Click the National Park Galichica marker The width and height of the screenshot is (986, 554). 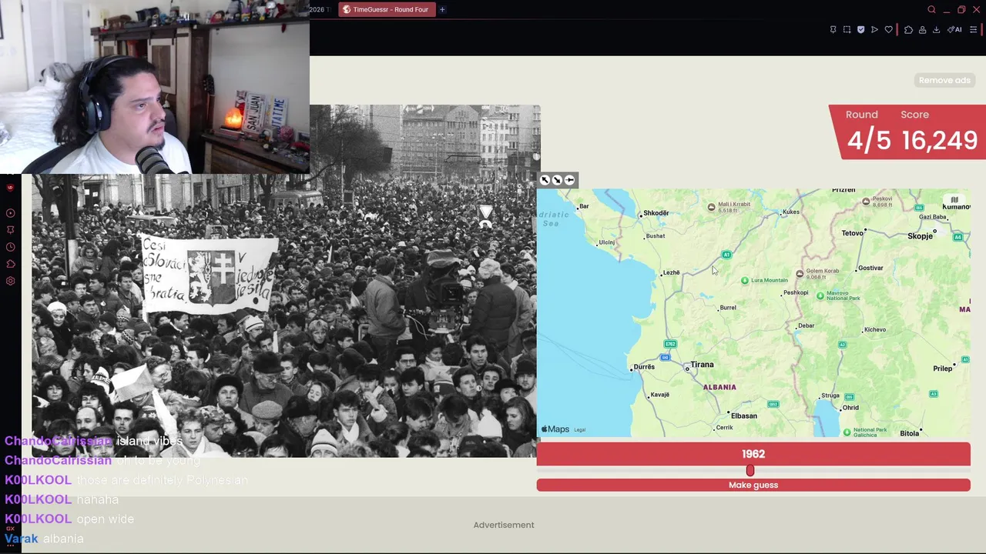pyautogui.click(x=847, y=432)
